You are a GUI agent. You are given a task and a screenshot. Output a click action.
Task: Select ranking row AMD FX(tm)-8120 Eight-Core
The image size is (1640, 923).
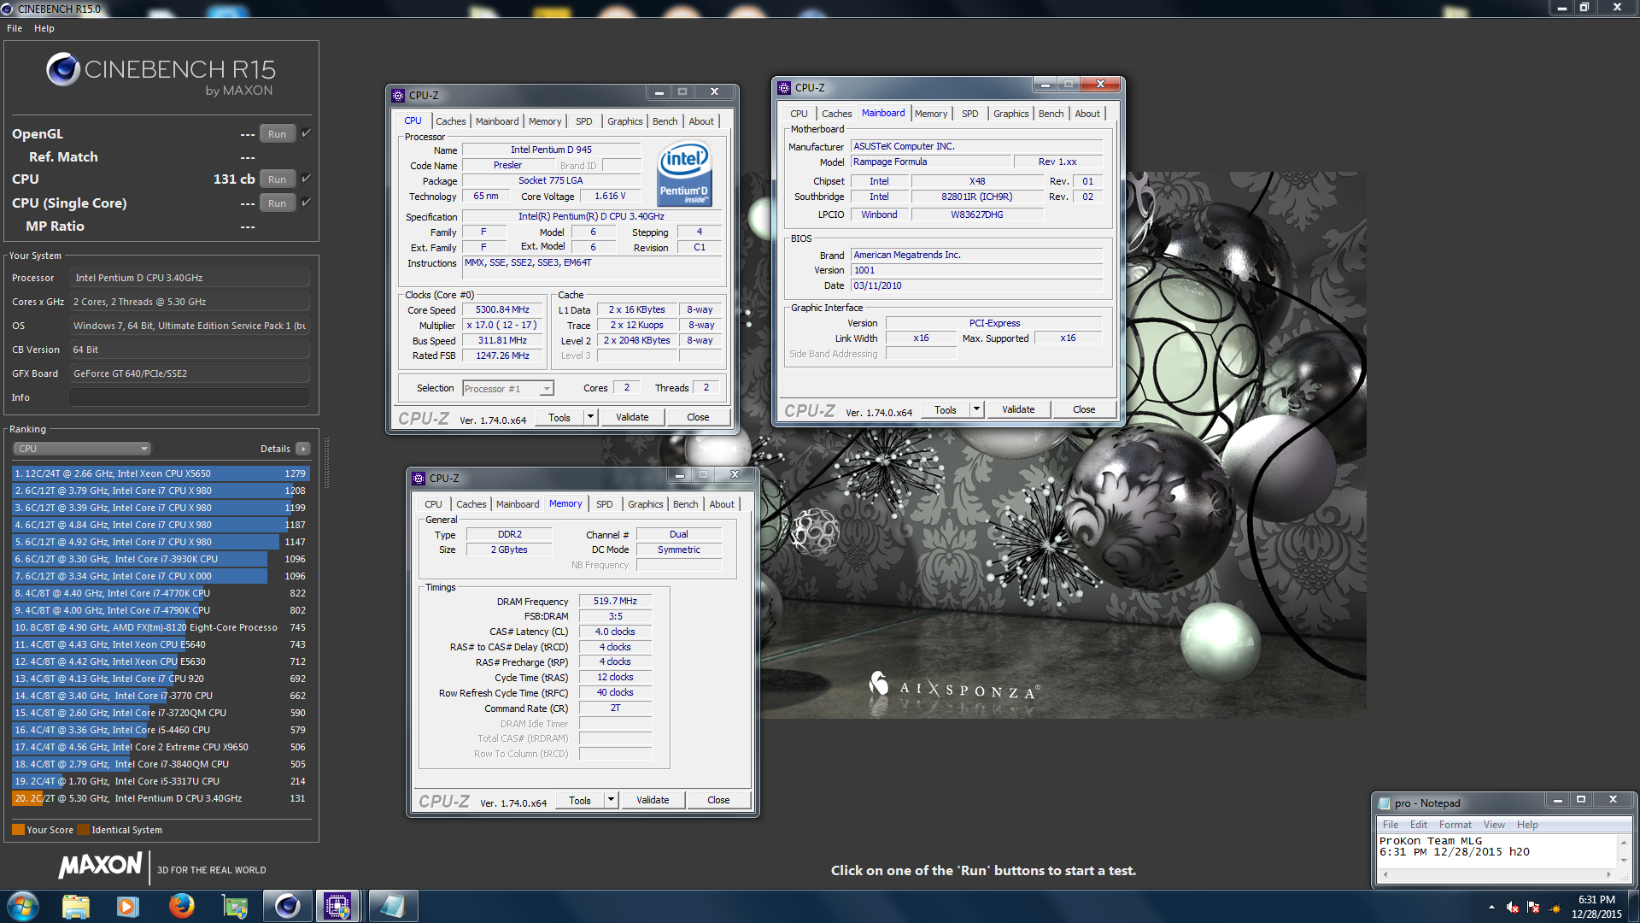[x=161, y=627]
